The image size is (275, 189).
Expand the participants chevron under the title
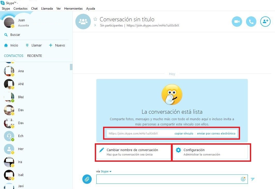pos(95,25)
